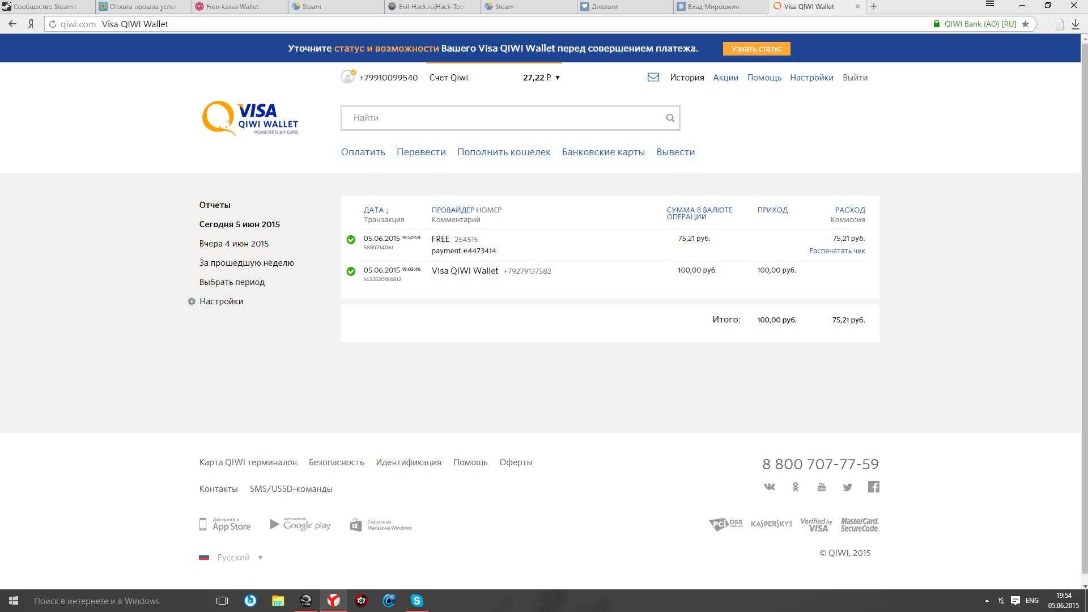The image size is (1088, 612).
Task: Open Безопасность footer link
Action: tap(336, 462)
